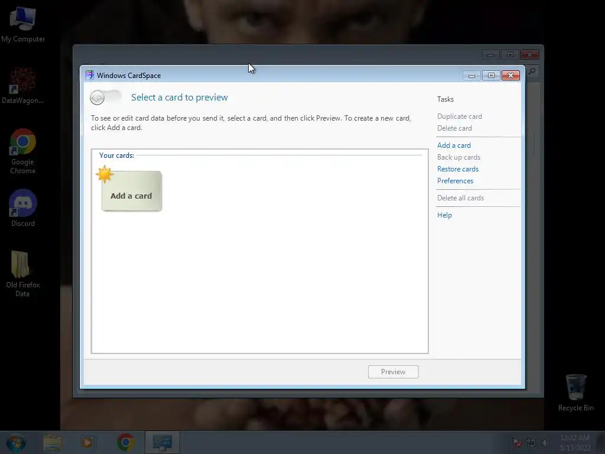Open Windows Explorer from taskbar
Screen dimensions: 605x454
coord(53,442)
